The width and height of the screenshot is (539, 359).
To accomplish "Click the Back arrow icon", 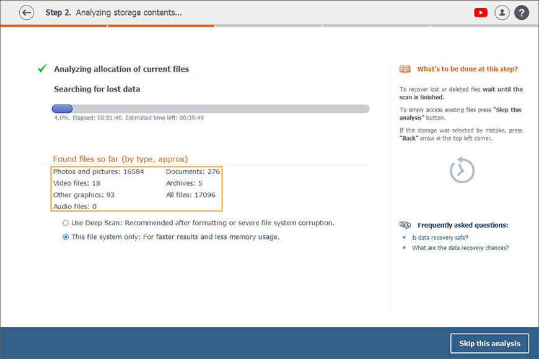I will 26,12.
